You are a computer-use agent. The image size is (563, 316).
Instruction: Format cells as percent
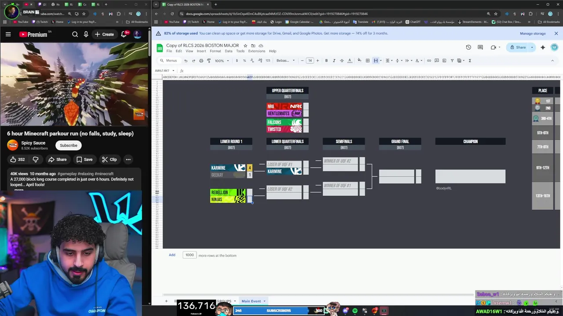tap(245, 61)
